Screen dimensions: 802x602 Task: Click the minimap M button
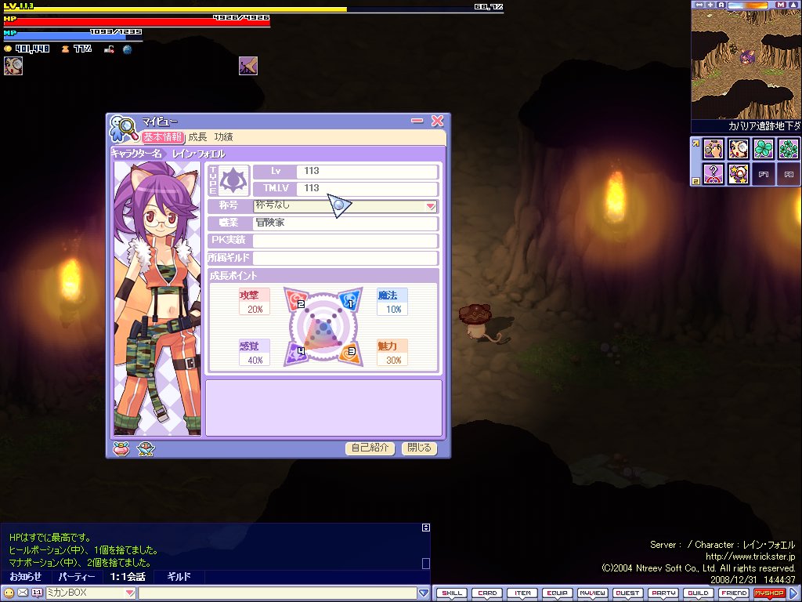781,5
